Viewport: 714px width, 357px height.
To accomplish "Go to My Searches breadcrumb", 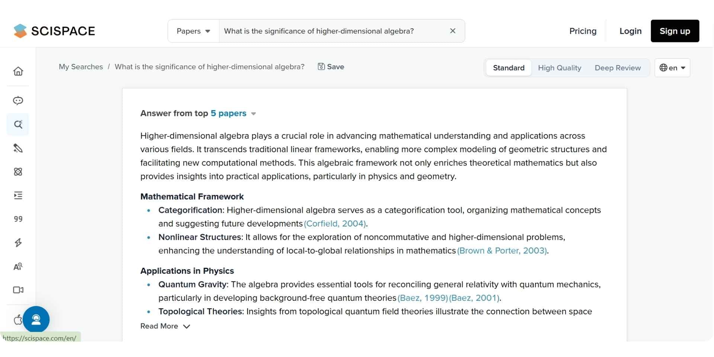I will coord(81,67).
